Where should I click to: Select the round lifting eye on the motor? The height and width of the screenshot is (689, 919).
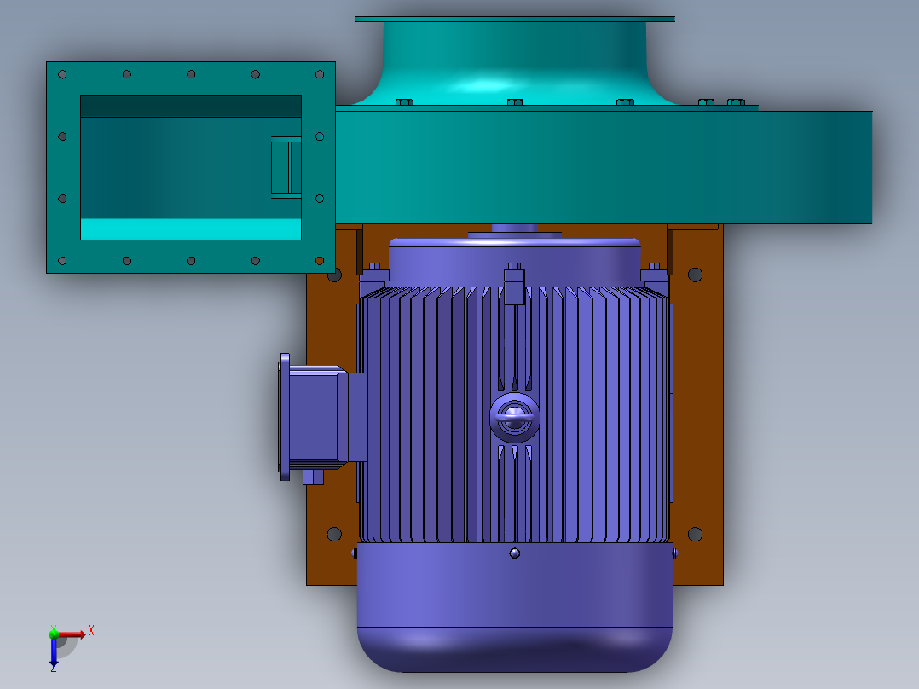515,418
